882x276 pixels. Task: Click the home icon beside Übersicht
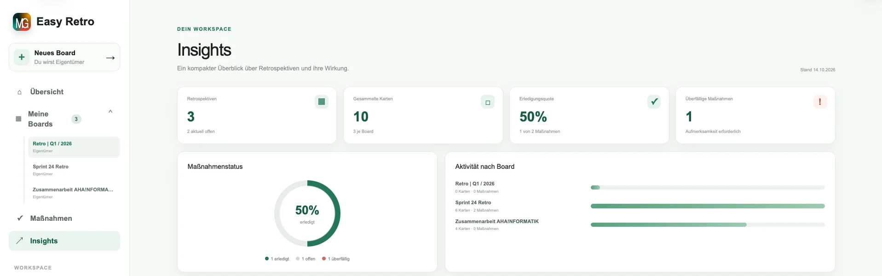[x=19, y=92]
